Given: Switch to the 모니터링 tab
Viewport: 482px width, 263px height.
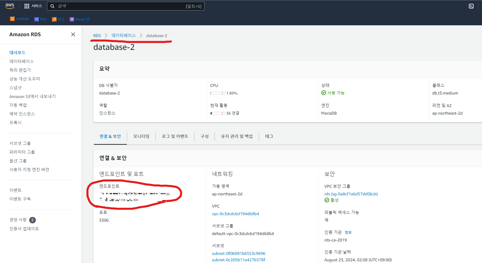Looking at the screenshot, I should pos(141,136).
